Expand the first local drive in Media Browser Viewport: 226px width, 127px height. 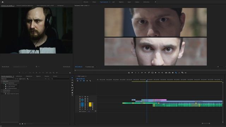point(4,85)
